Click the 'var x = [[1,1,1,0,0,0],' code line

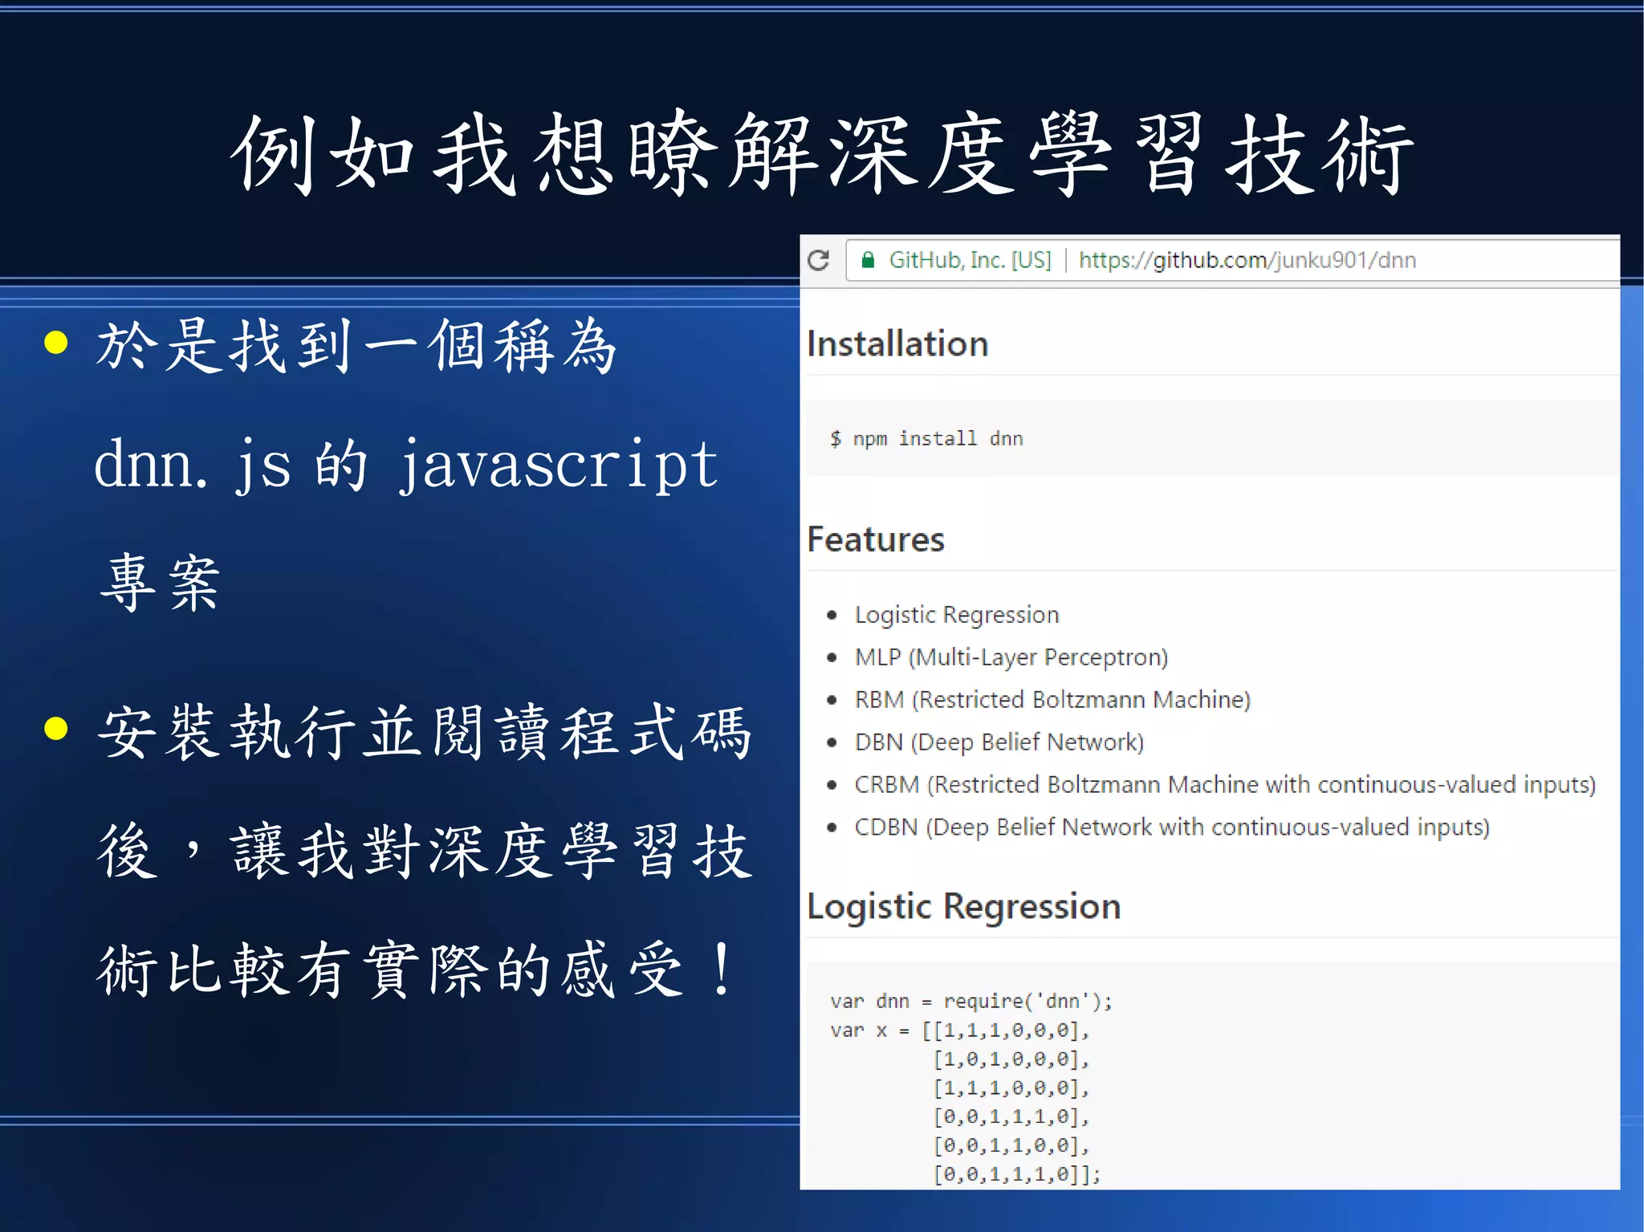pos(960,1030)
